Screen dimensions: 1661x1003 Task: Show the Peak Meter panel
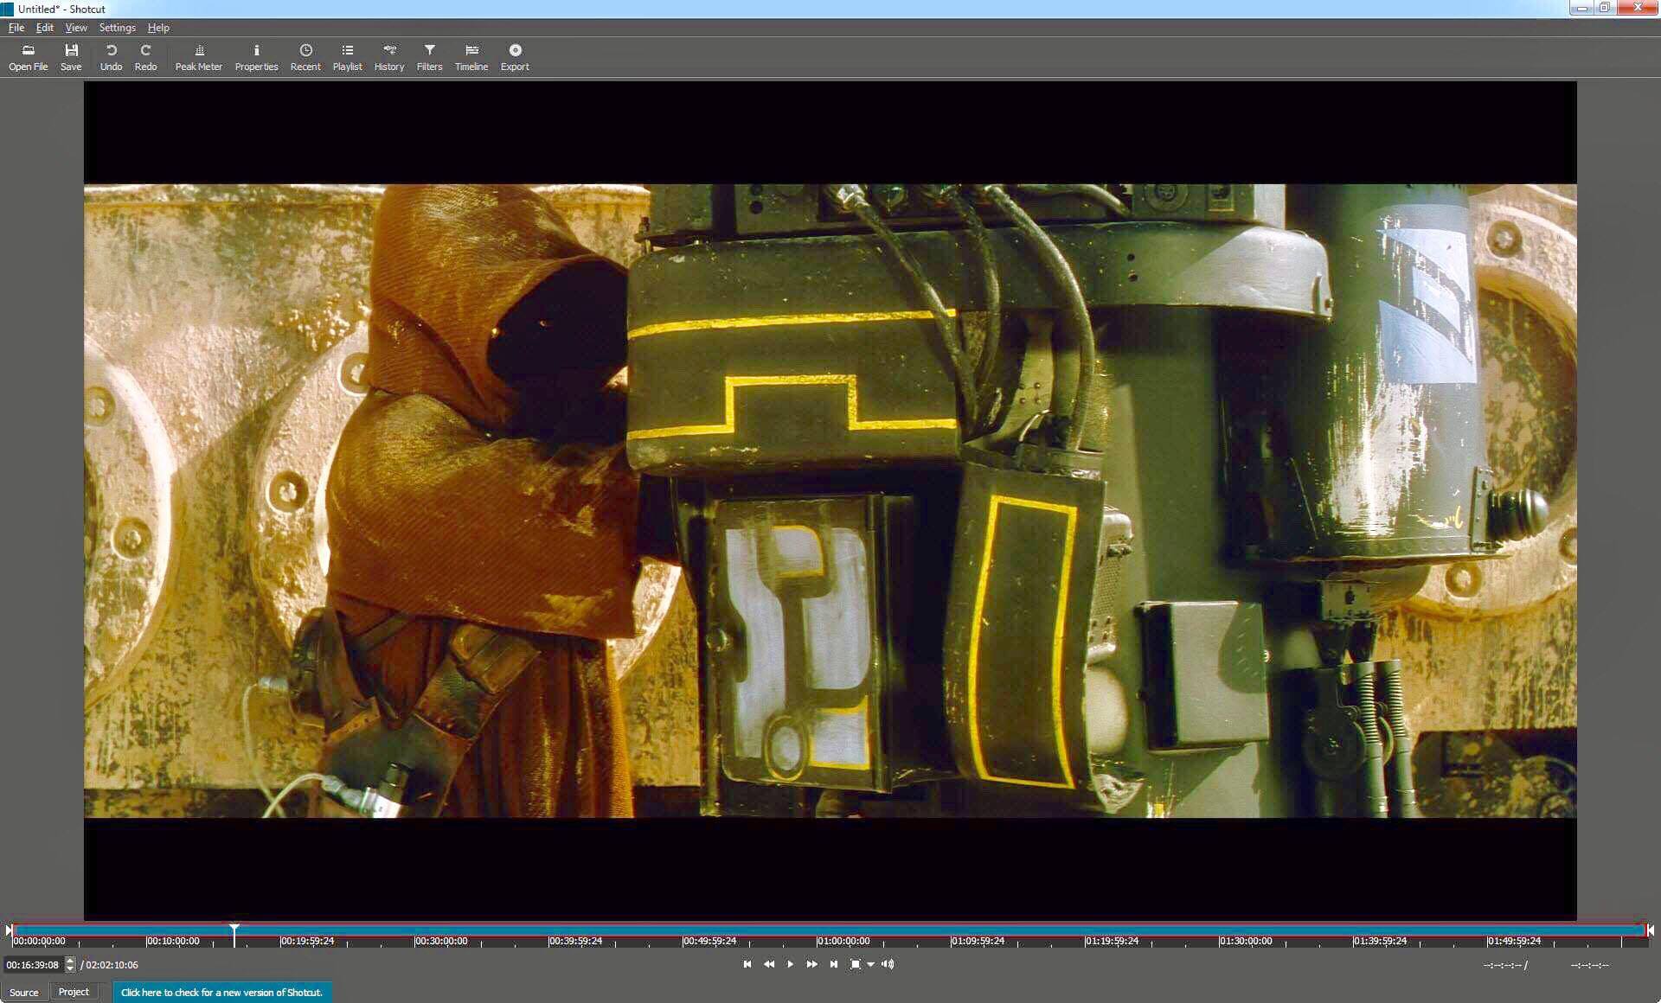198,57
